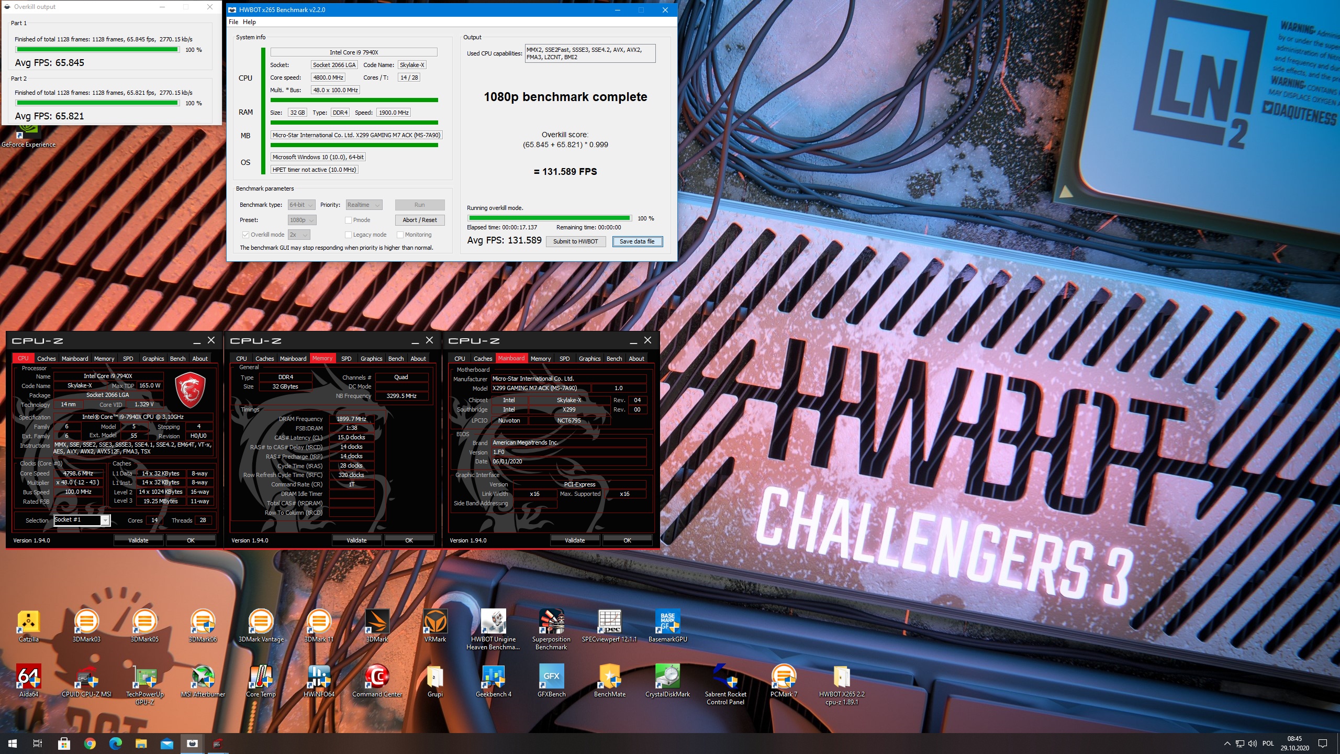Open the HWiNFO64 shortcut
The height and width of the screenshot is (754, 1340).
pos(319,681)
